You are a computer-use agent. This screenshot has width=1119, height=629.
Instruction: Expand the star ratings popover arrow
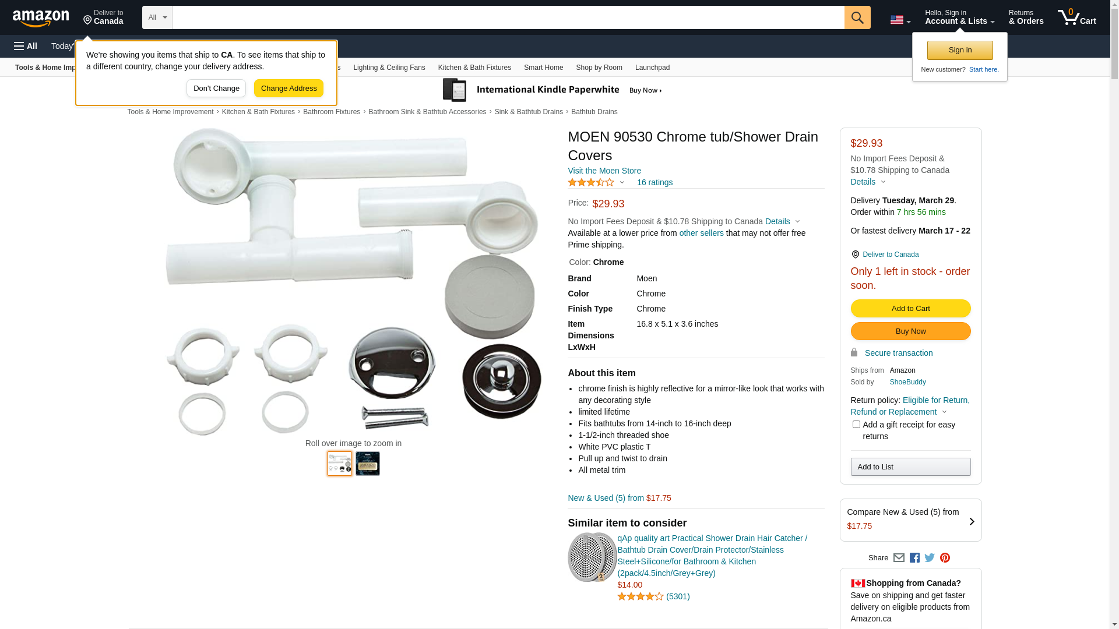(x=622, y=183)
